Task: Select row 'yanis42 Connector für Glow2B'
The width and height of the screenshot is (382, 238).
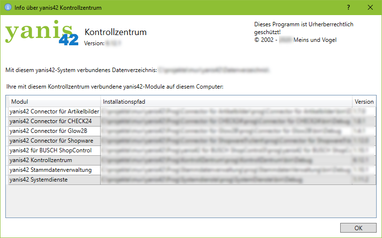Action: [192, 131]
